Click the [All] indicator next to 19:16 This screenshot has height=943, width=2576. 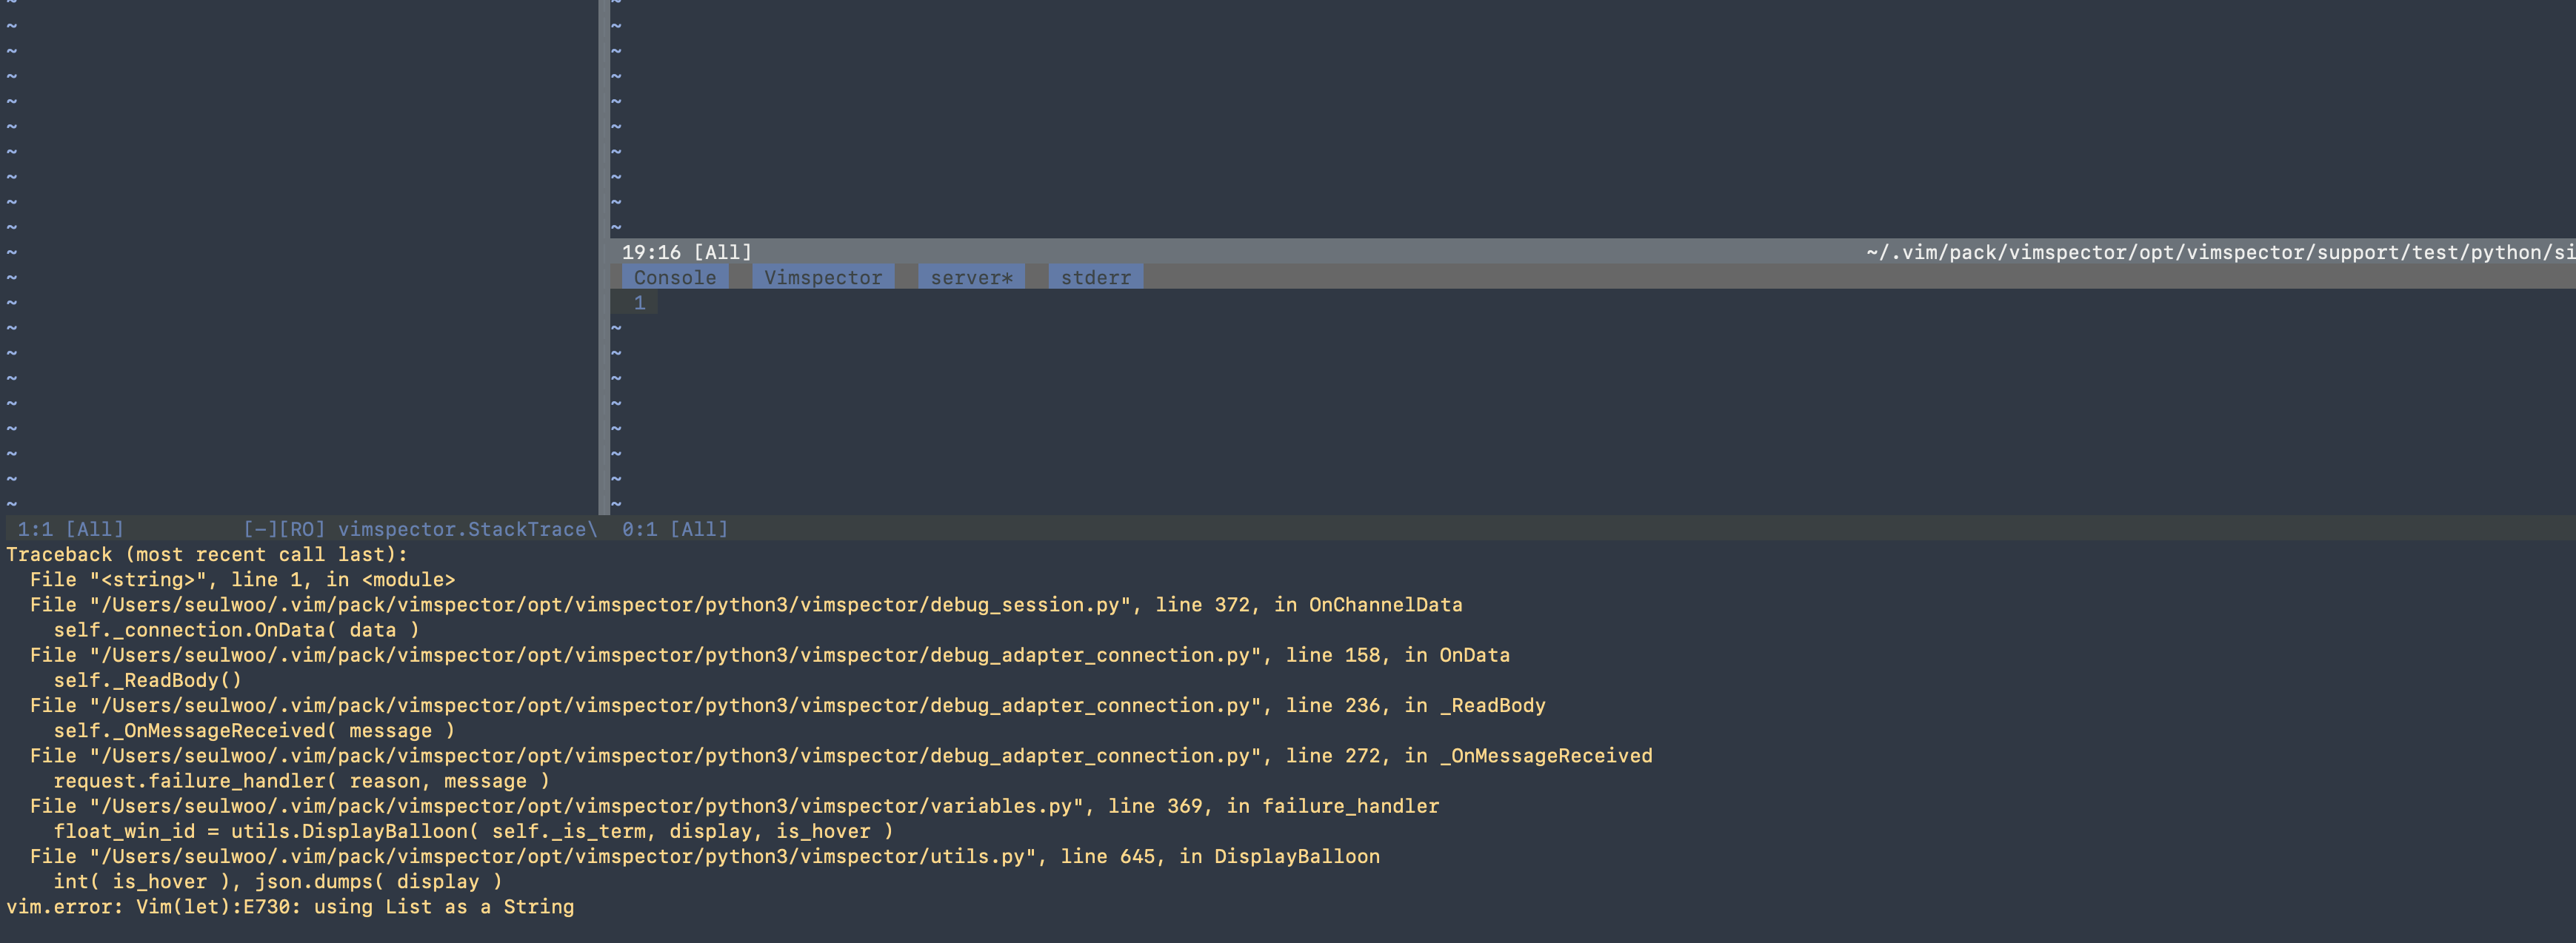(x=722, y=252)
